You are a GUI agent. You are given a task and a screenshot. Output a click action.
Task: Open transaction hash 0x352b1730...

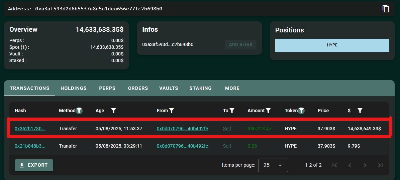pyautogui.click(x=30, y=129)
